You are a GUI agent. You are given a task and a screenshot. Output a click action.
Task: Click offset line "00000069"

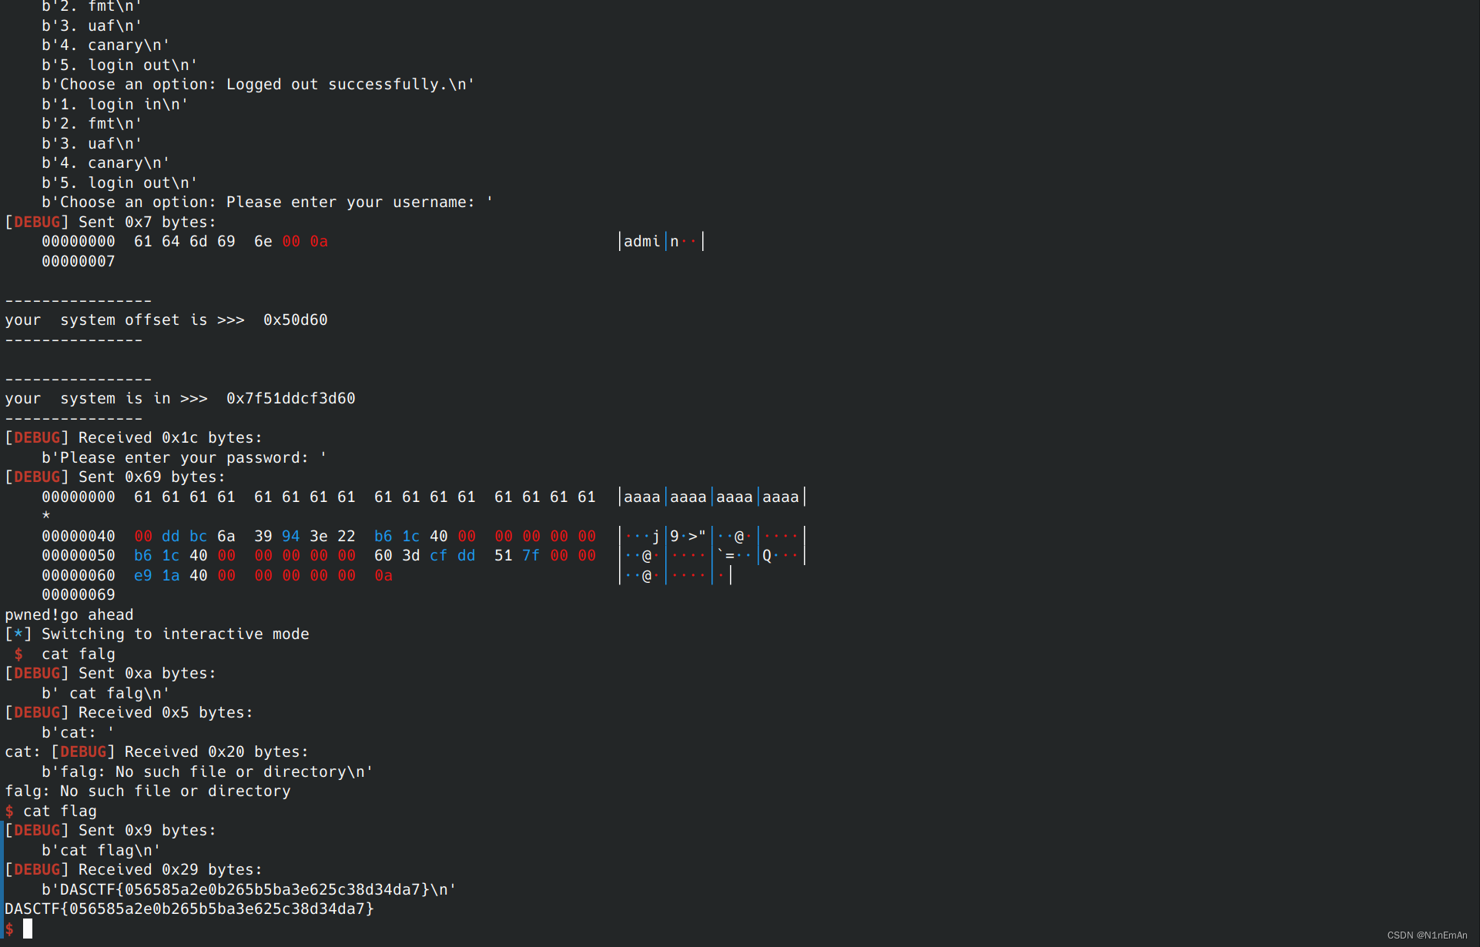point(79,594)
